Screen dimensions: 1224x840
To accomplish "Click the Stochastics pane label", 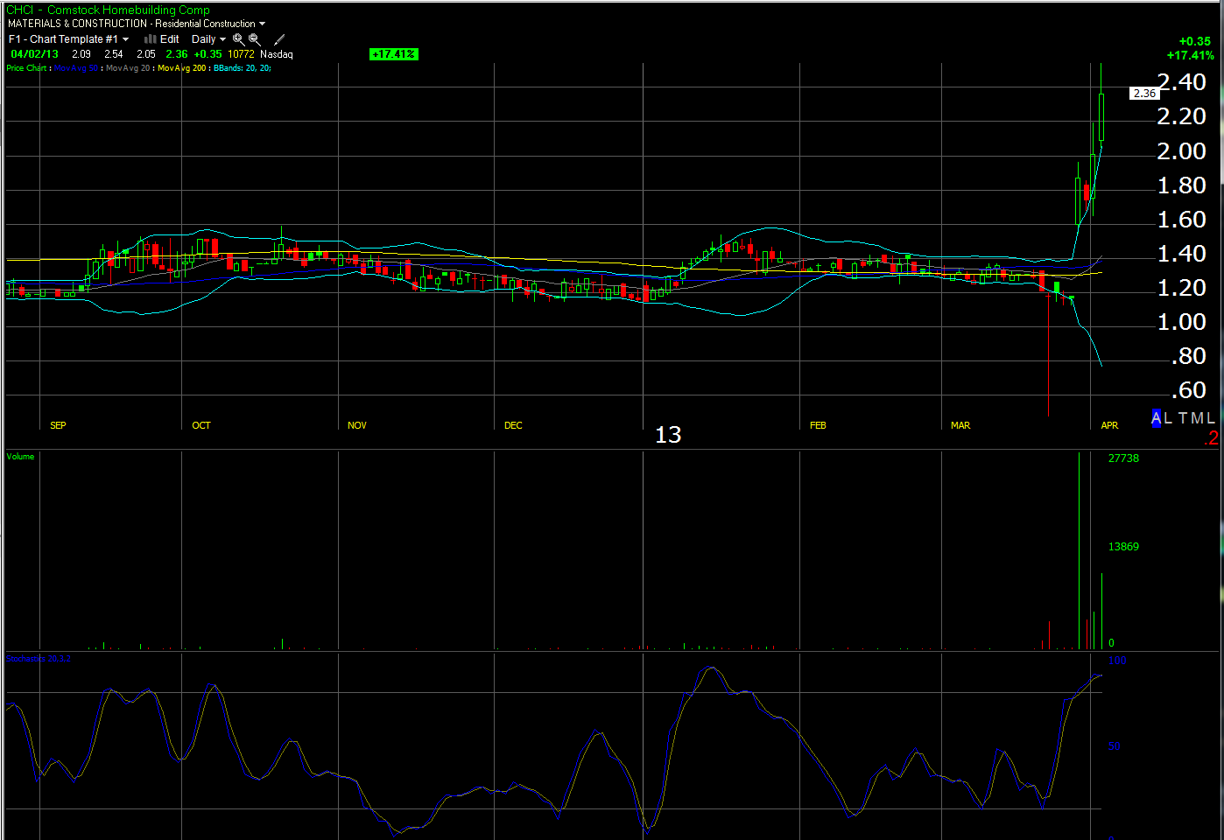I will (38, 658).
